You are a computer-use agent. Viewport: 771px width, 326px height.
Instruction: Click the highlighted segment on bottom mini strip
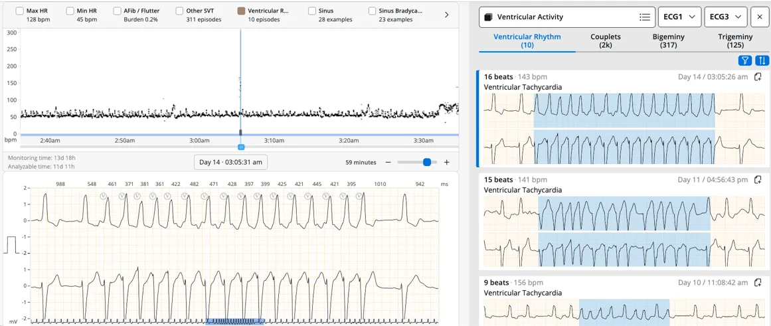[x=235, y=321]
